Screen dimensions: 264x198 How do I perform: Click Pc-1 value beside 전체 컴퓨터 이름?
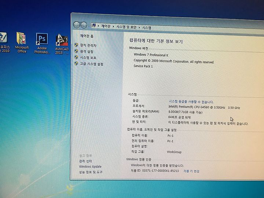170,141
